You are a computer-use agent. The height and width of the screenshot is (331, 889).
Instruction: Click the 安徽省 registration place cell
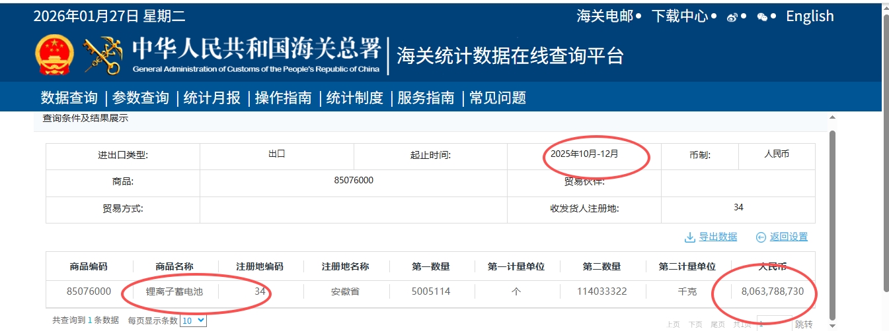(x=345, y=291)
